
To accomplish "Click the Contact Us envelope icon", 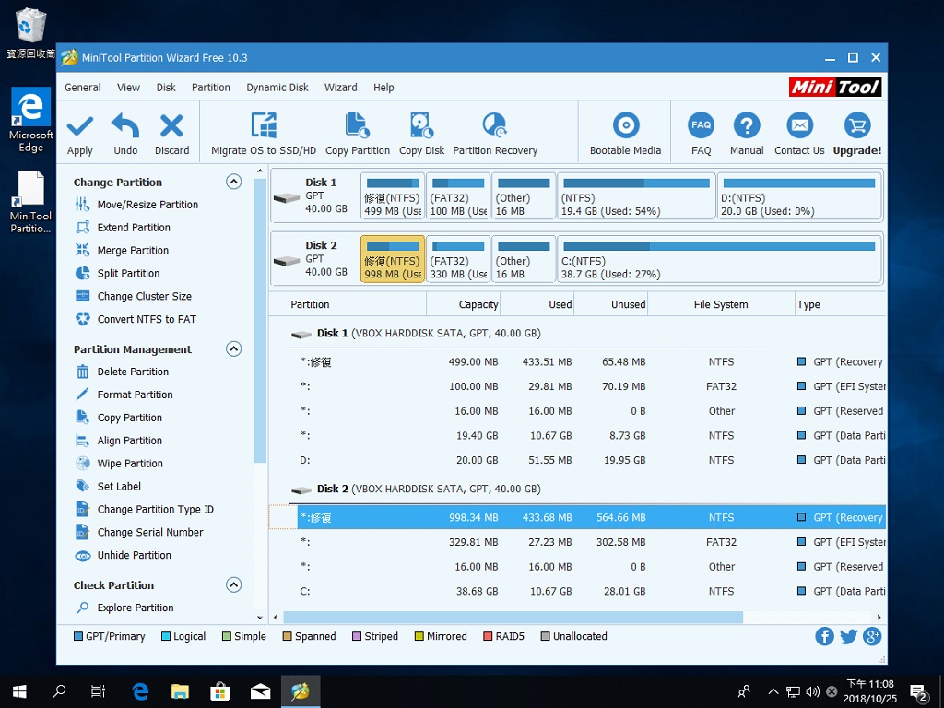I will [x=799, y=125].
